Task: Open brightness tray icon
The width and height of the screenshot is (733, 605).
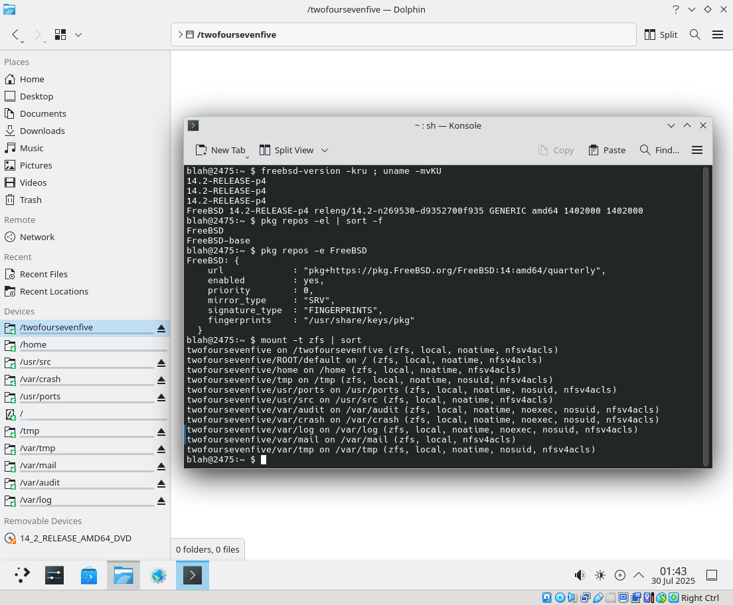Action: pos(600,575)
